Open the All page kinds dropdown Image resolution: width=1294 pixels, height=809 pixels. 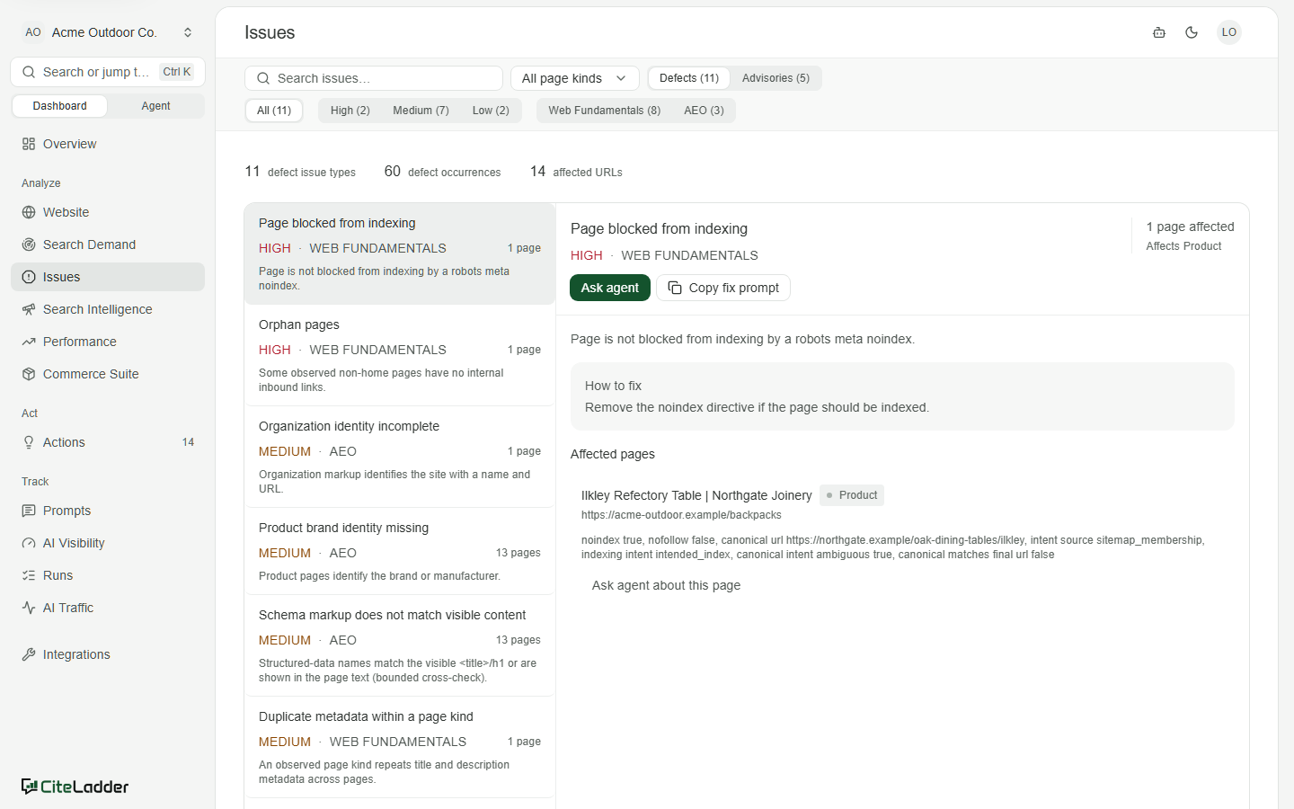click(x=575, y=78)
